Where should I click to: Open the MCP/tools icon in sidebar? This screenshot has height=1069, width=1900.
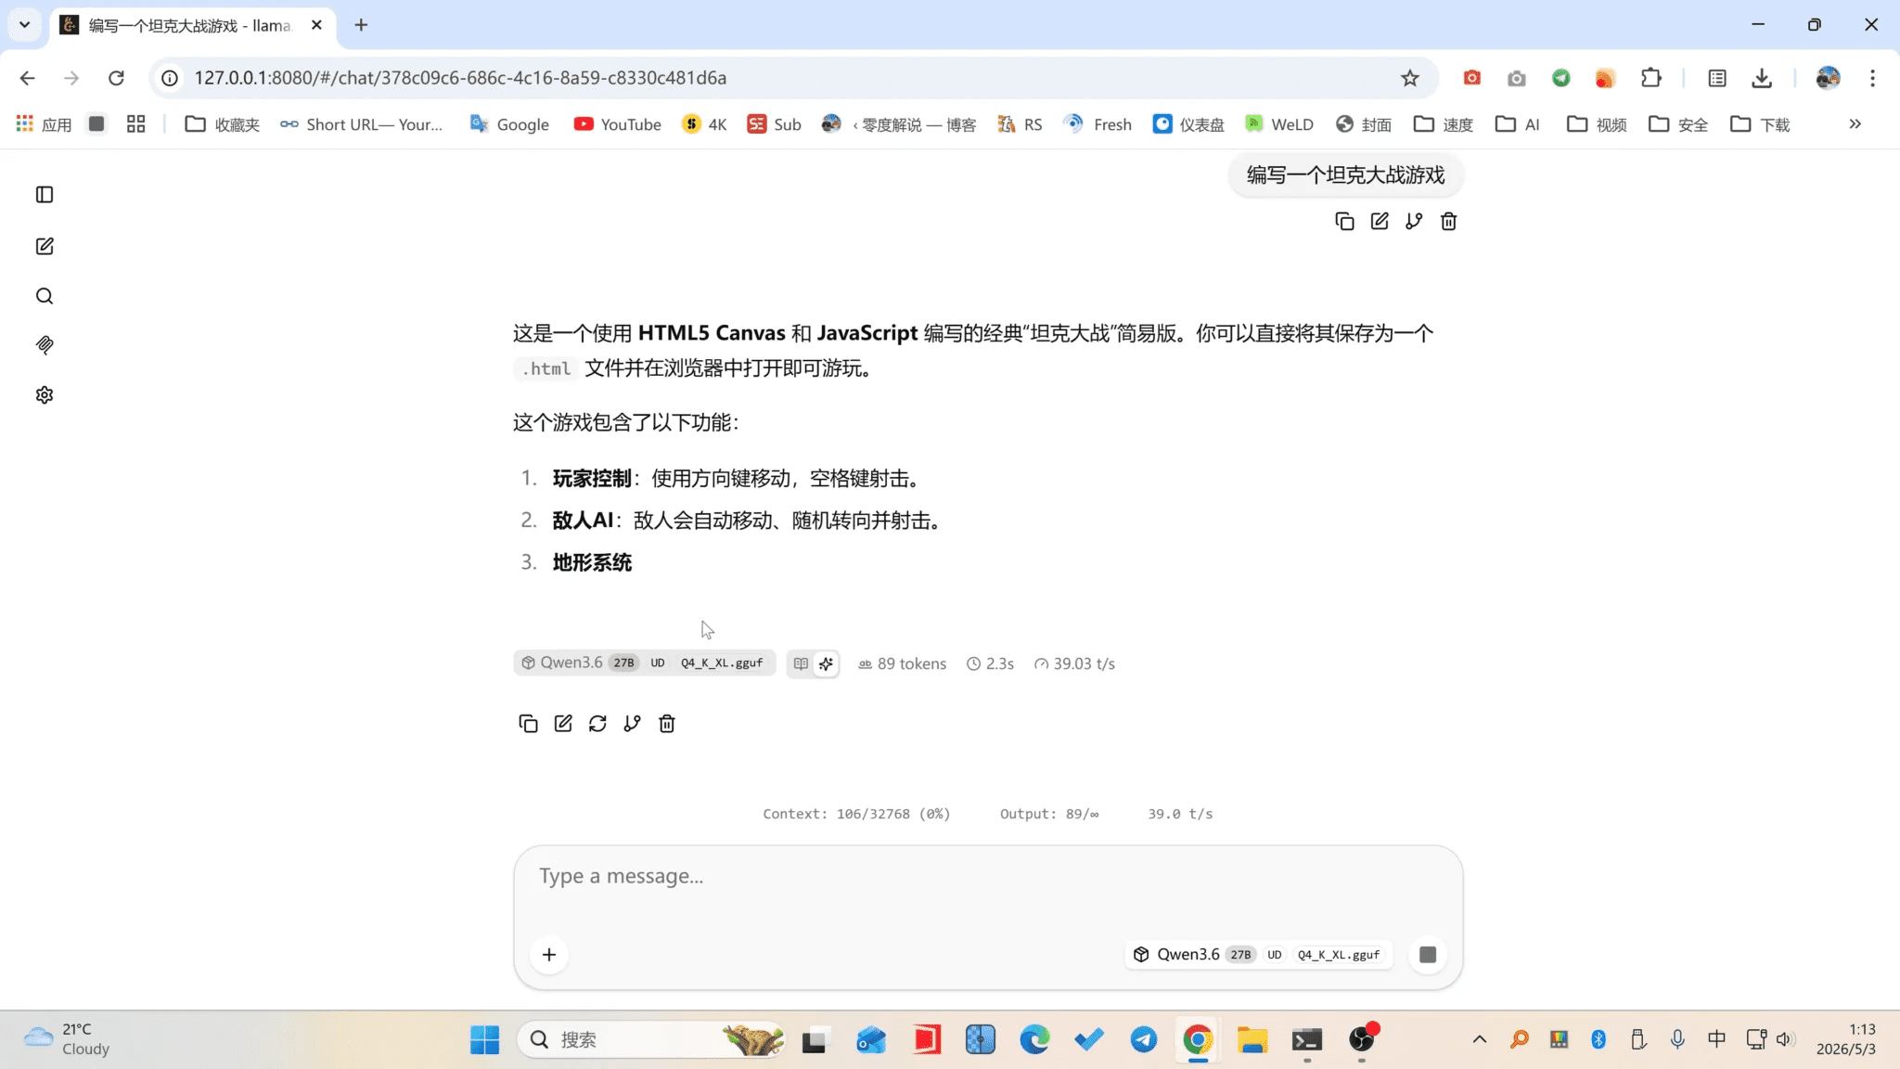pos(45,345)
